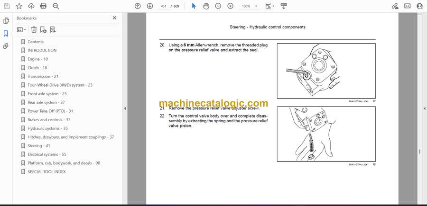Open Front axle system - 25 bookmark

47,94
